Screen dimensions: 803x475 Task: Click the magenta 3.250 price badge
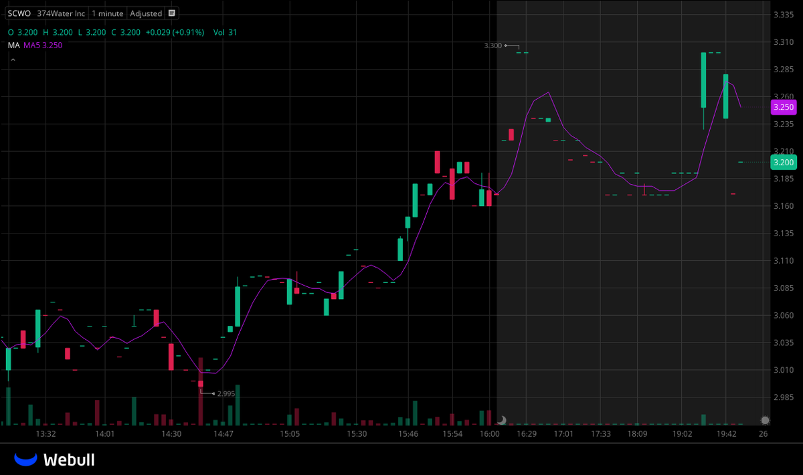pos(783,107)
